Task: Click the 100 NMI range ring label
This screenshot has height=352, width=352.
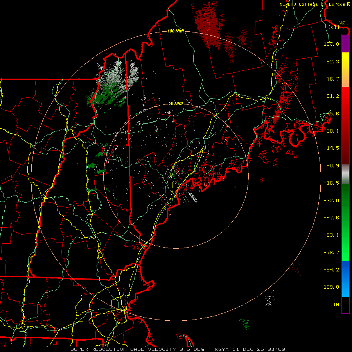Action: tap(176, 31)
